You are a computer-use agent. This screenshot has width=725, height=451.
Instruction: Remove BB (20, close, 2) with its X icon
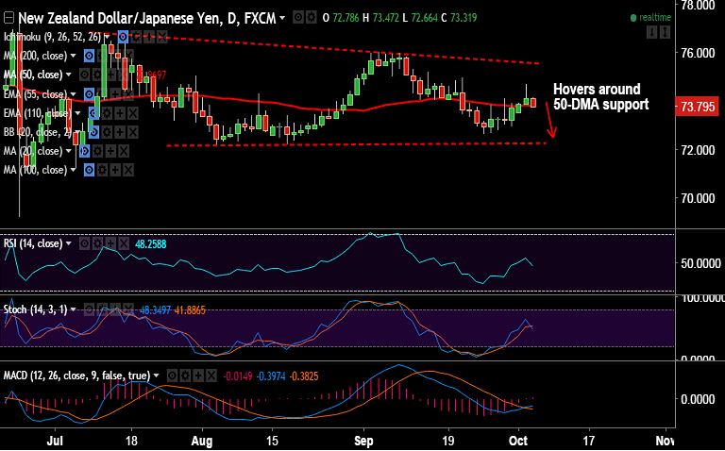coord(133,132)
